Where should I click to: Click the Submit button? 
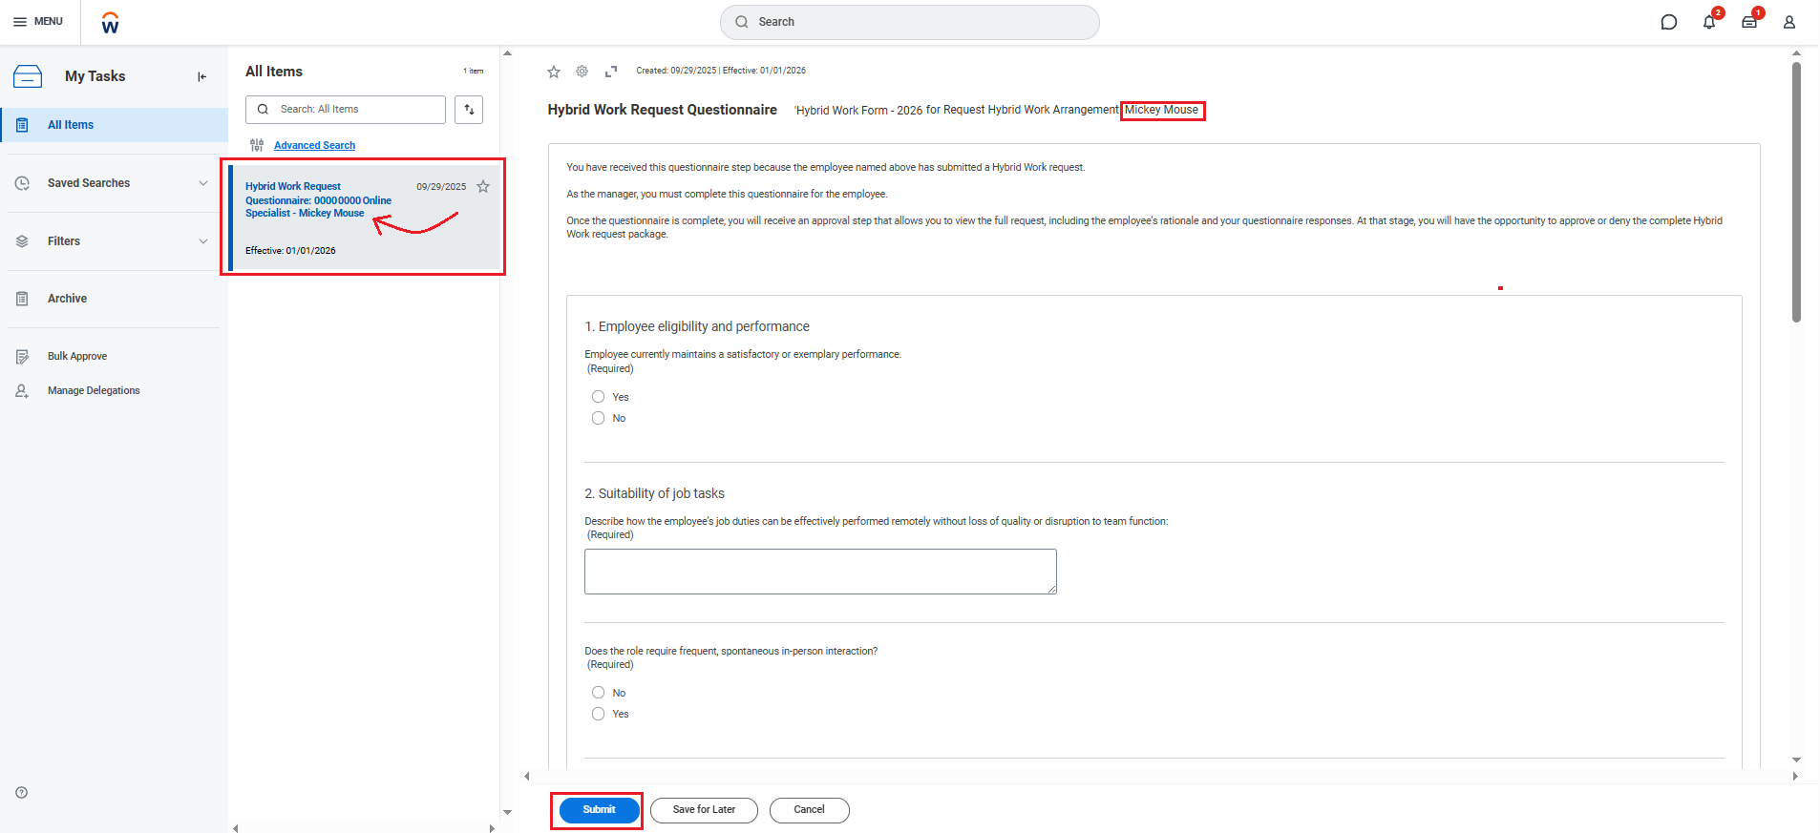[x=599, y=810]
